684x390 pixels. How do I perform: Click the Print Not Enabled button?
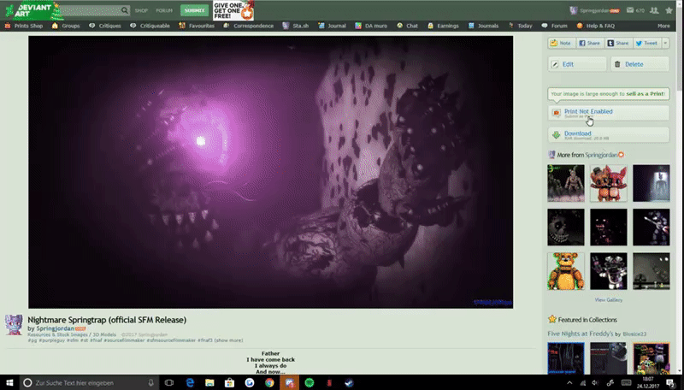click(609, 113)
